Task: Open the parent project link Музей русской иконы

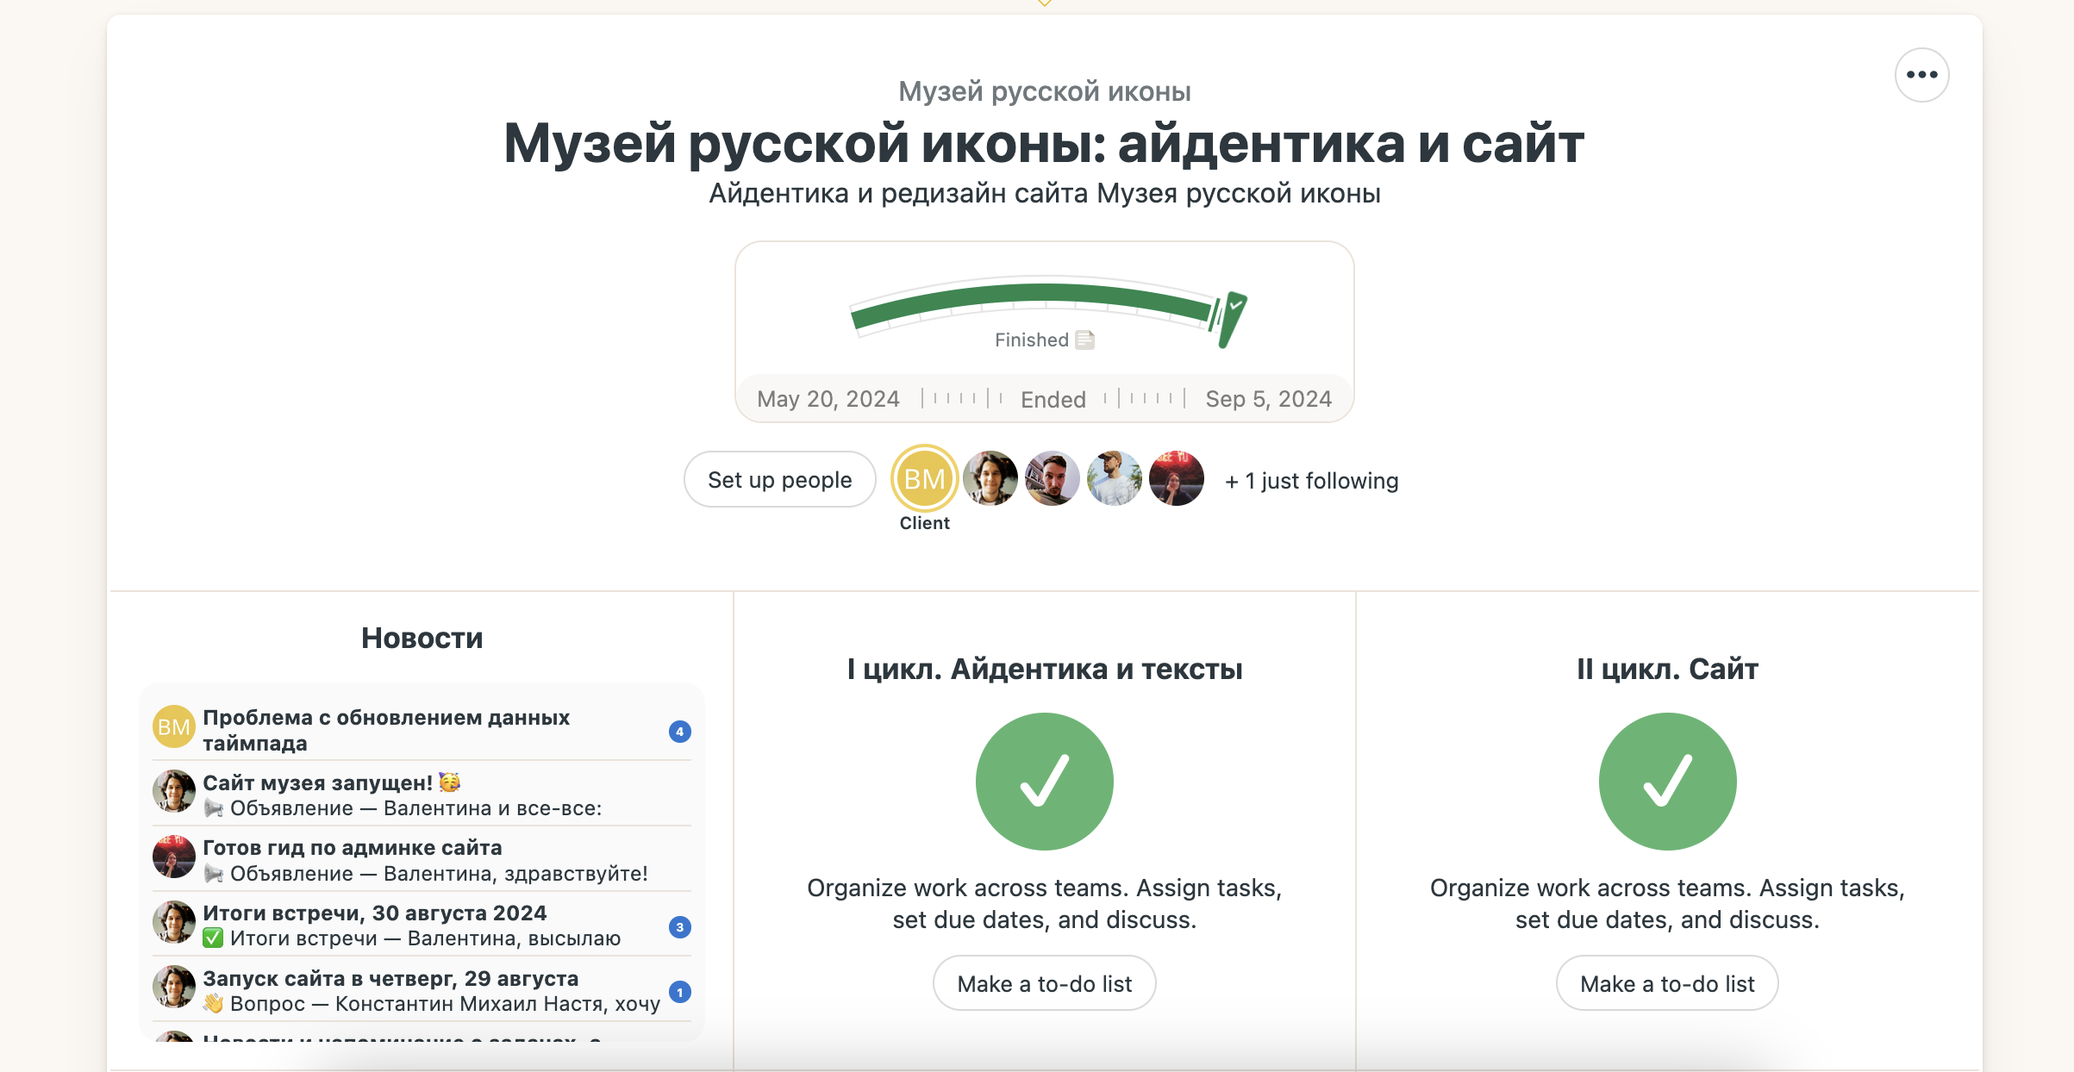Action: [1044, 91]
